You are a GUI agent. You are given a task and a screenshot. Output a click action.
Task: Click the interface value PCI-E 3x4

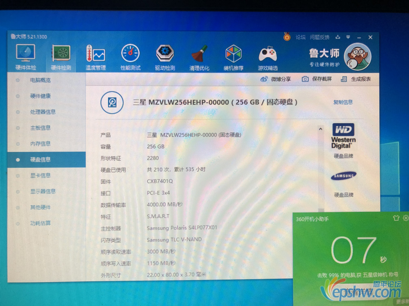tap(158, 193)
